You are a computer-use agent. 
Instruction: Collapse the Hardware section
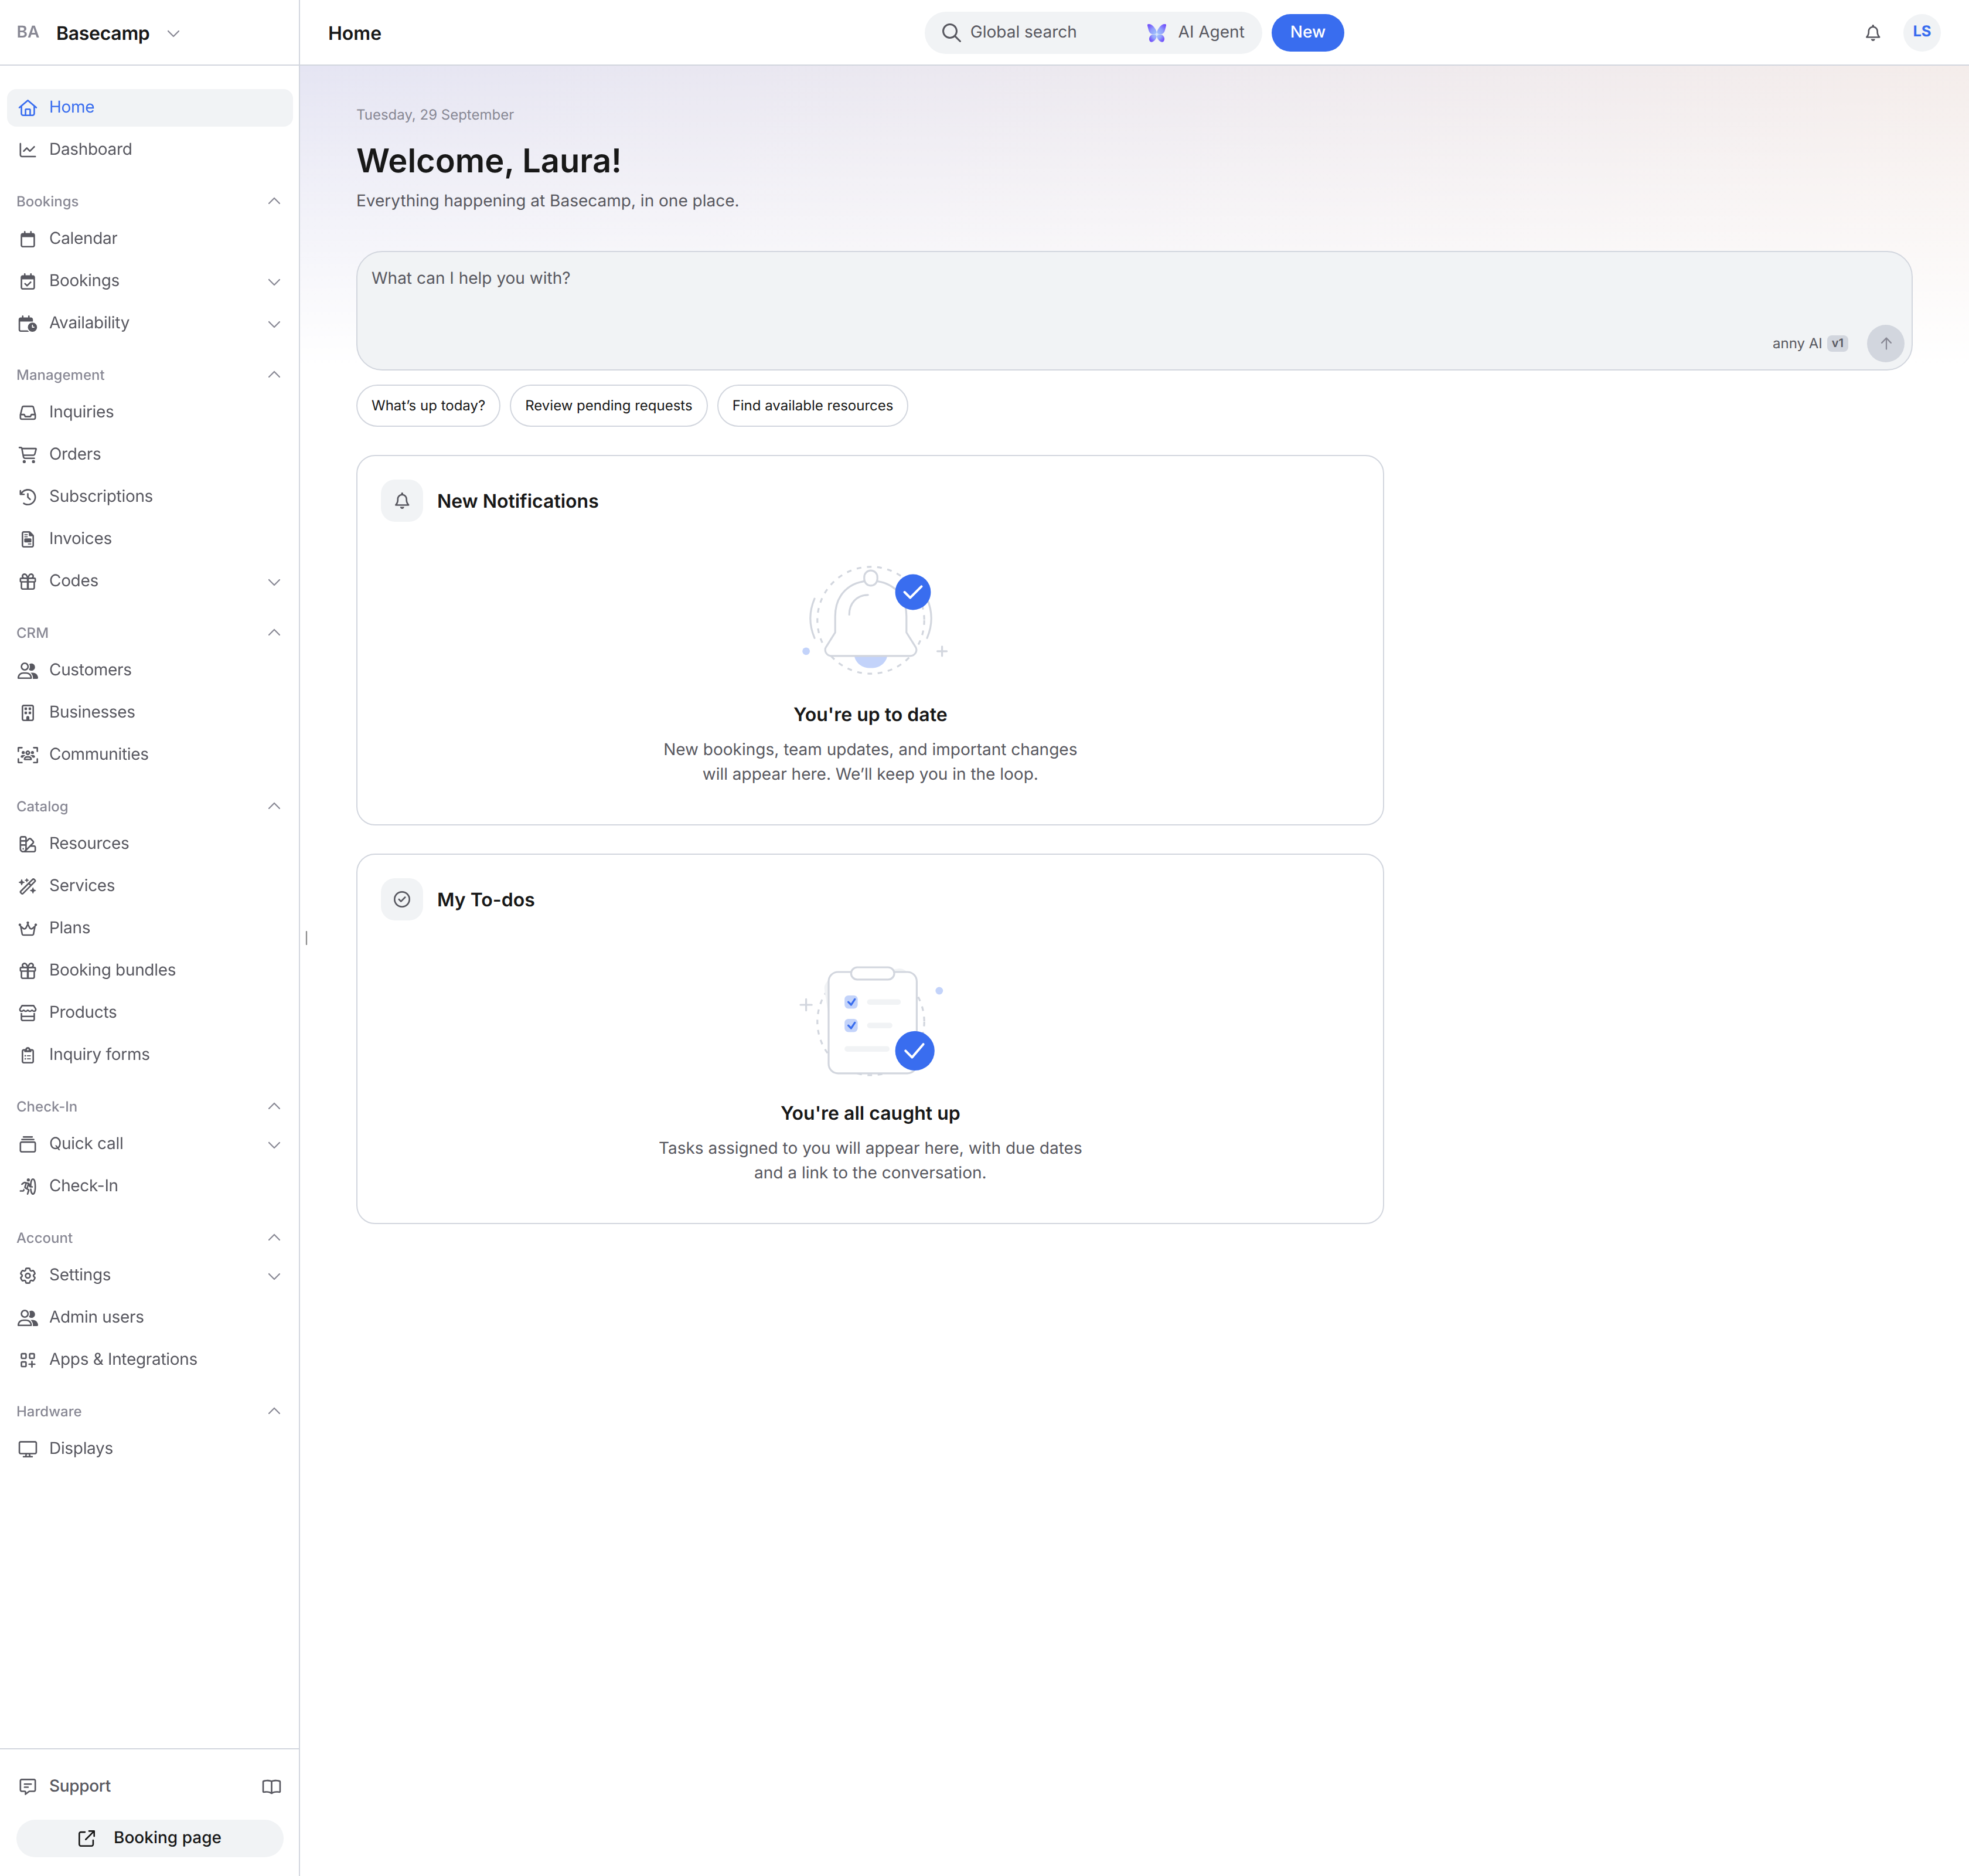point(274,1411)
